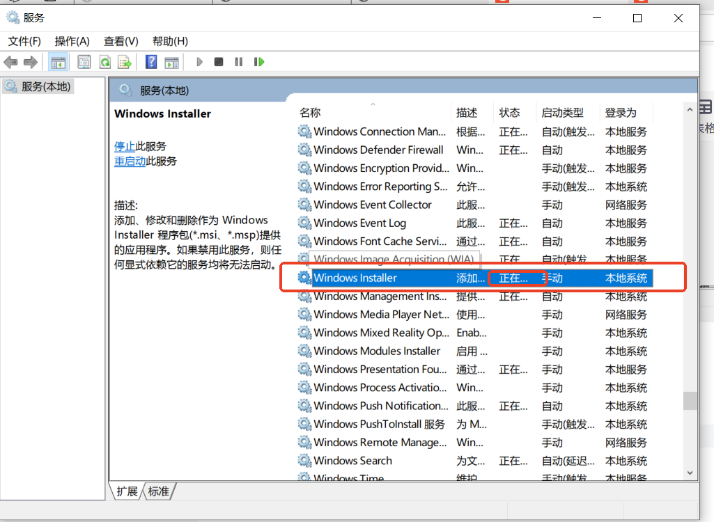The height and width of the screenshot is (522, 714).
Task: Open the Help question mark icon
Action: [151, 62]
